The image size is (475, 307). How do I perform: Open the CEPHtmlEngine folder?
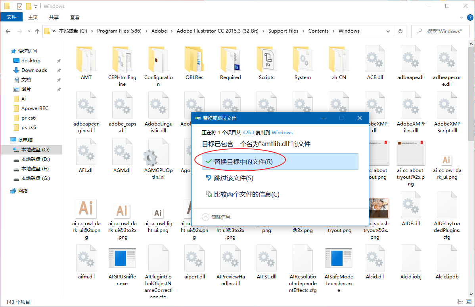[122, 66]
